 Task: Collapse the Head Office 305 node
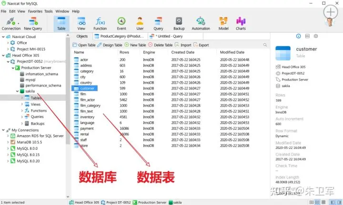click(x=3, y=56)
